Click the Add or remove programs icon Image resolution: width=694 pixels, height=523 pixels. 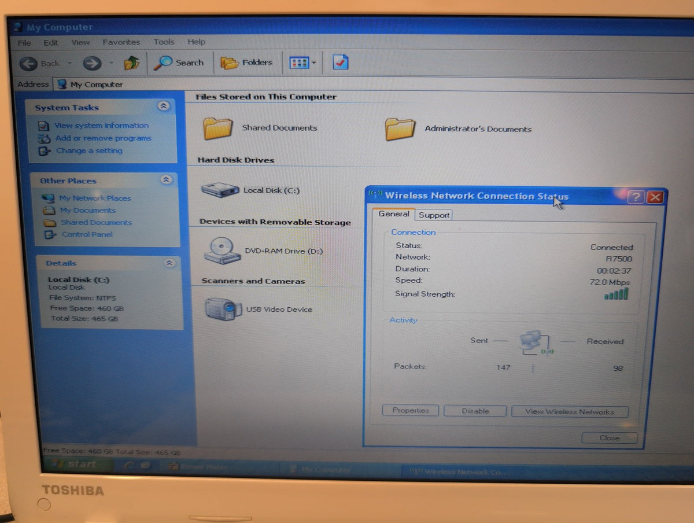[45, 139]
